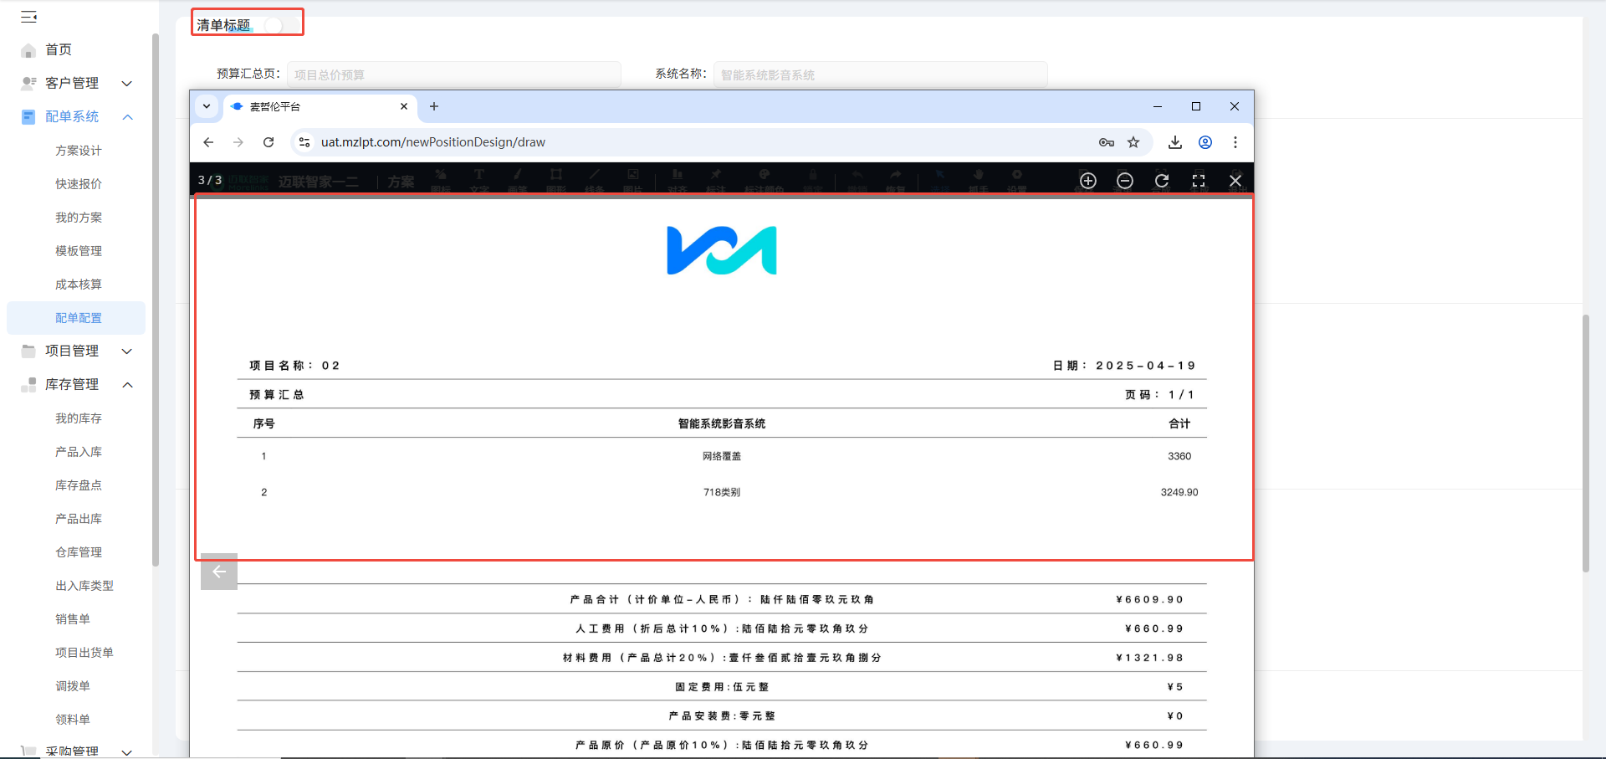This screenshot has height=759, width=1606.
Task: Click the 预算汇总页 input field
Action: (x=454, y=74)
